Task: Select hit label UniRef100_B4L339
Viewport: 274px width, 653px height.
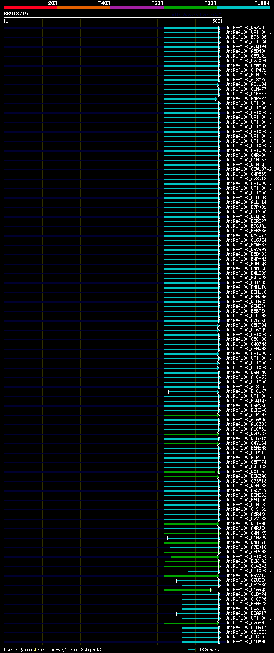Action: 247,273
